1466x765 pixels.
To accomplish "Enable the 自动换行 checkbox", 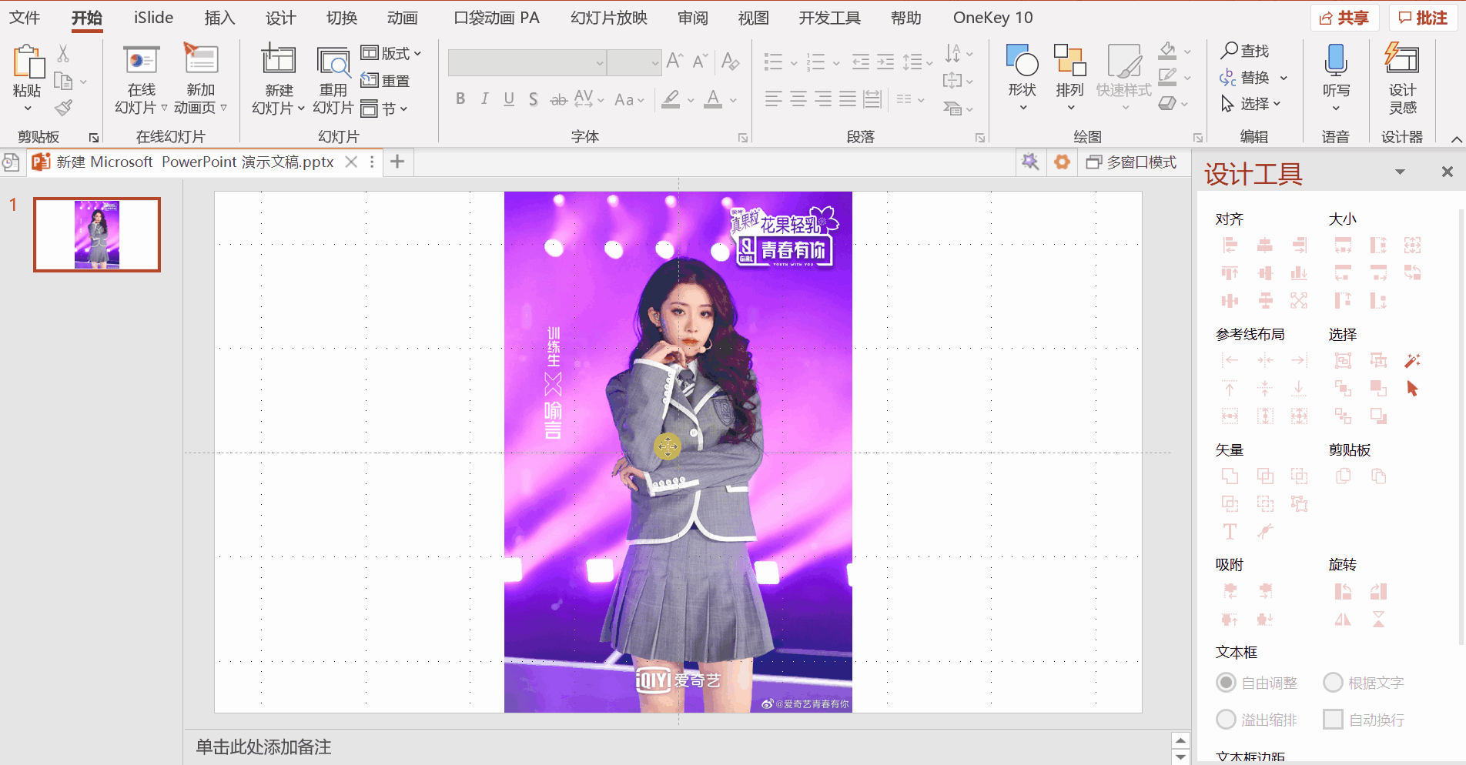I will click(1333, 720).
